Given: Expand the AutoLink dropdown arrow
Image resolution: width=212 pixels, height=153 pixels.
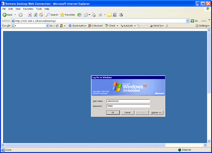Looking at the screenshot, I should pyautogui.click(x=135, y=26).
